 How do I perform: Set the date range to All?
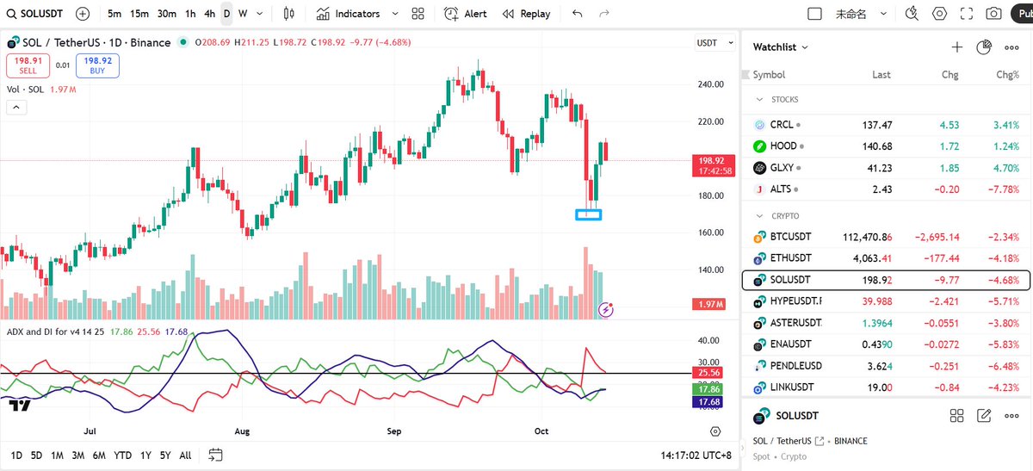point(185,455)
